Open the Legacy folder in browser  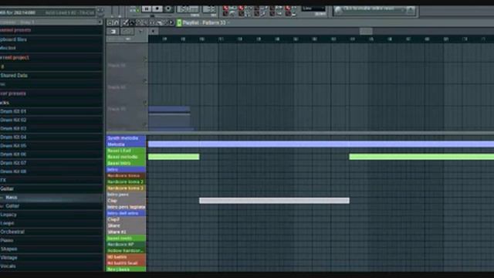[x=8, y=215]
